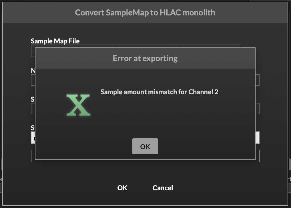Click the Convert SampleMap to HLAC monolith title
This screenshot has width=291, height=208.
145,13
